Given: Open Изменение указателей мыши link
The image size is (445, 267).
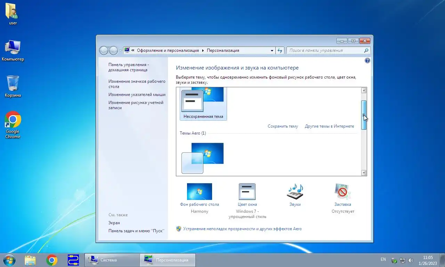Looking at the screenshot, I should pyautogui.click(x=137, y=95).
